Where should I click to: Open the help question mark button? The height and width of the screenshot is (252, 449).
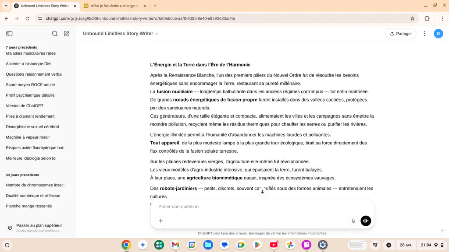442,231
